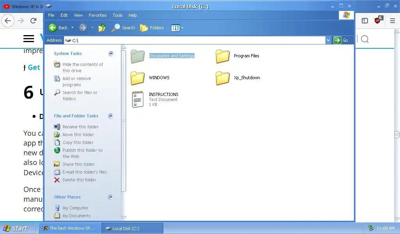400x234 pixels.
Task: Click the system tray network icon
Action: pyautogui.click(x=371, y=228)
